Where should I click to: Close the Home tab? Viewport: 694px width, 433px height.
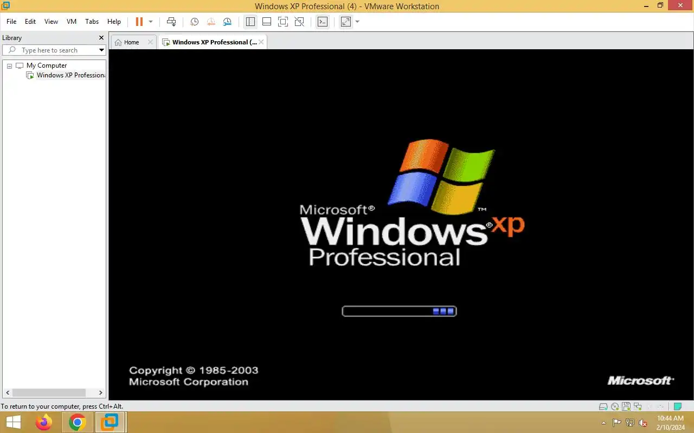coord(151,42)
